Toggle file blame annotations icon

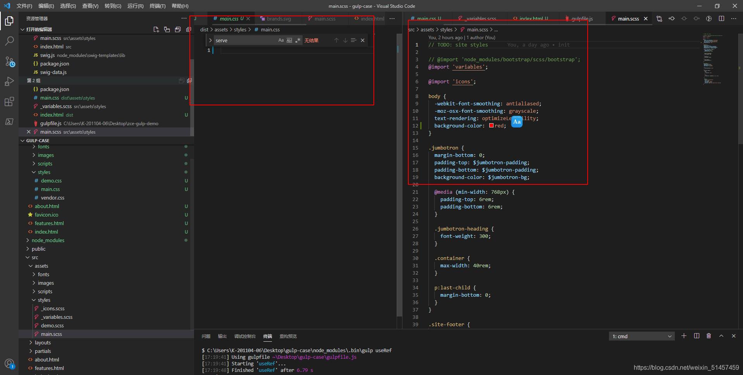click(709, 19)
